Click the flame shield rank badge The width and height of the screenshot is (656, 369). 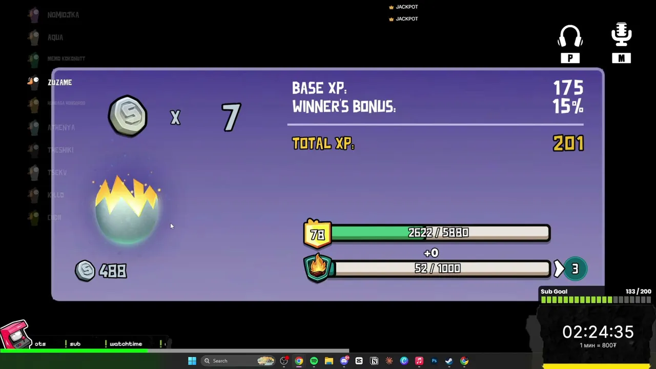tap(318, 268)
